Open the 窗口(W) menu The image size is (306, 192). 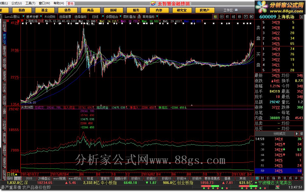[x=44, y=3]
